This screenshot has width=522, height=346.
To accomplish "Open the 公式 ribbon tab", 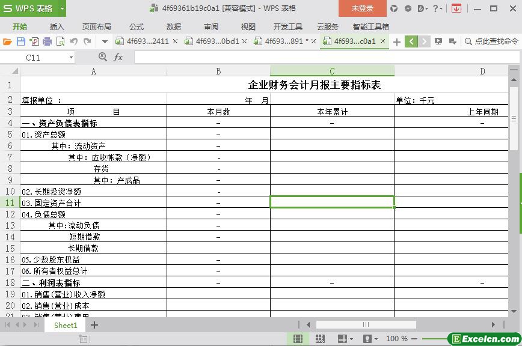I will coord(137,27).
